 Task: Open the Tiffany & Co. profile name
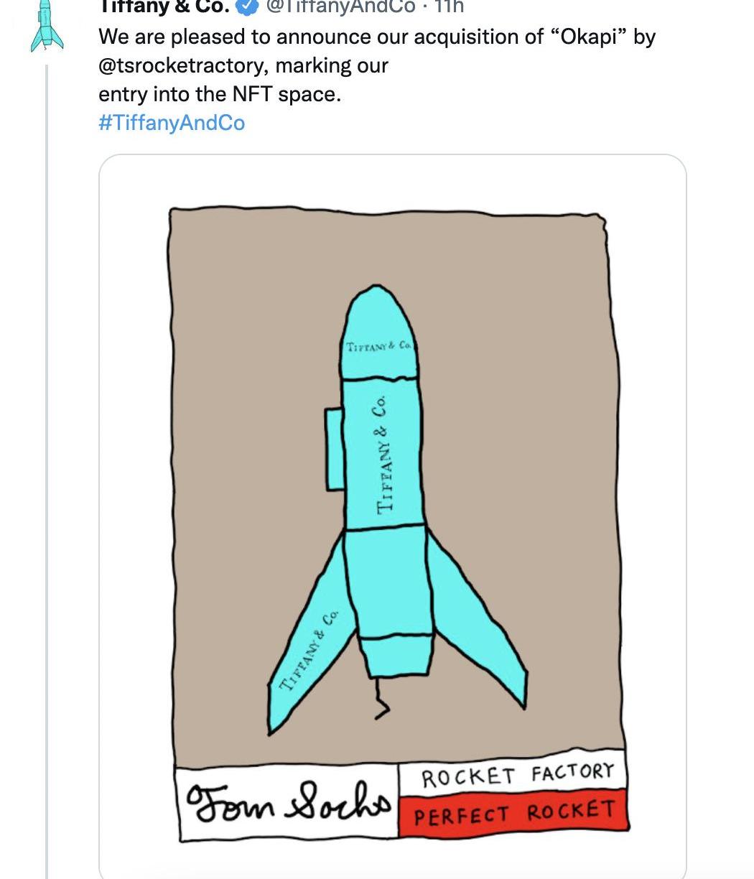tap(164, 6)
